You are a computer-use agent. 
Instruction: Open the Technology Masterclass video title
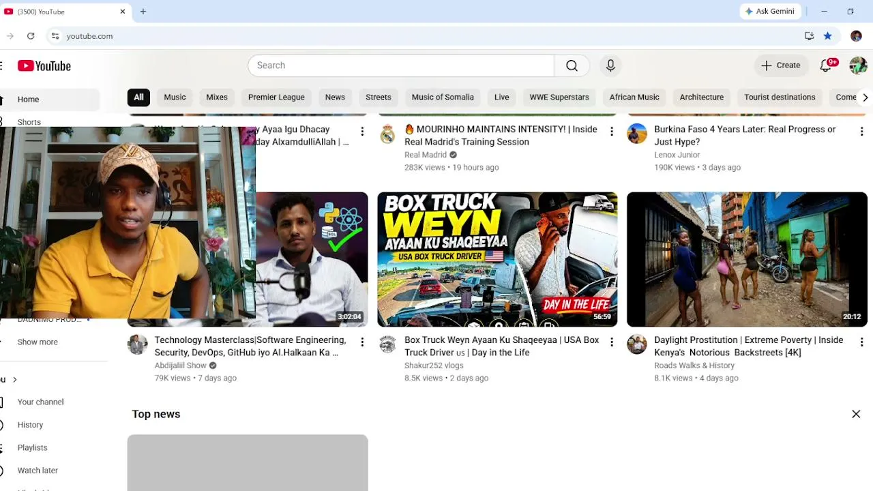pyautogui.click(x=250, y=346)
